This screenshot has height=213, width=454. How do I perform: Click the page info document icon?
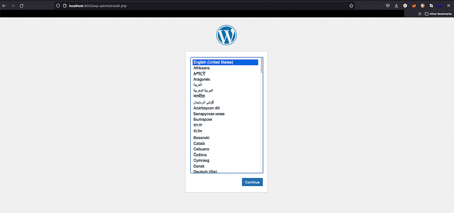65,6
